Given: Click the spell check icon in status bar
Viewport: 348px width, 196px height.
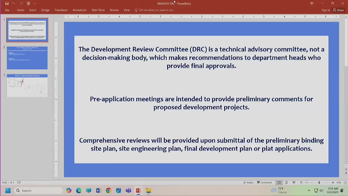Looking at the screenshot, I should pyautogui.click(x=19, y=182).
